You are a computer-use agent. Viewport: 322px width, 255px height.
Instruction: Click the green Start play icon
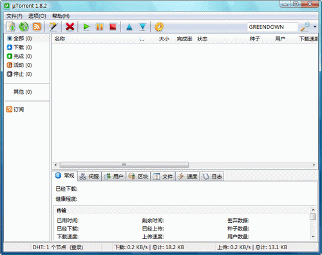coord(86,27)
